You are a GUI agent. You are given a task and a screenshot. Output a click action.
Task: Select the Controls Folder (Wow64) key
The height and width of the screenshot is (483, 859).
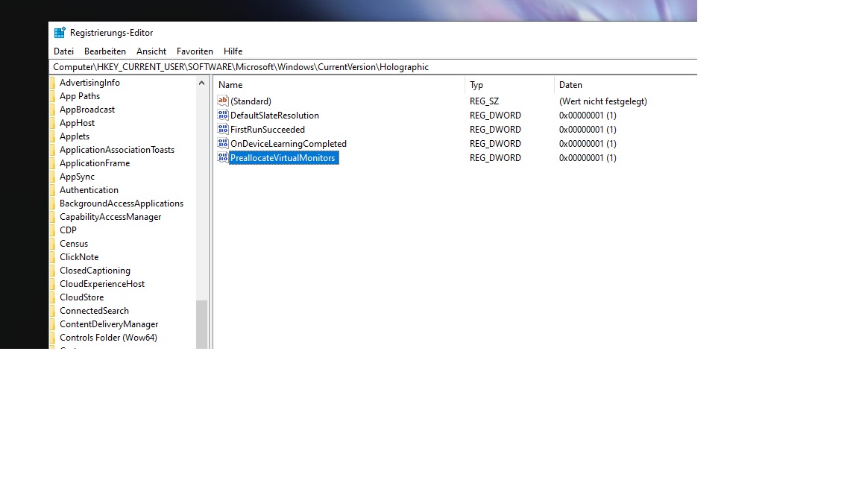[x=108, y=338]
